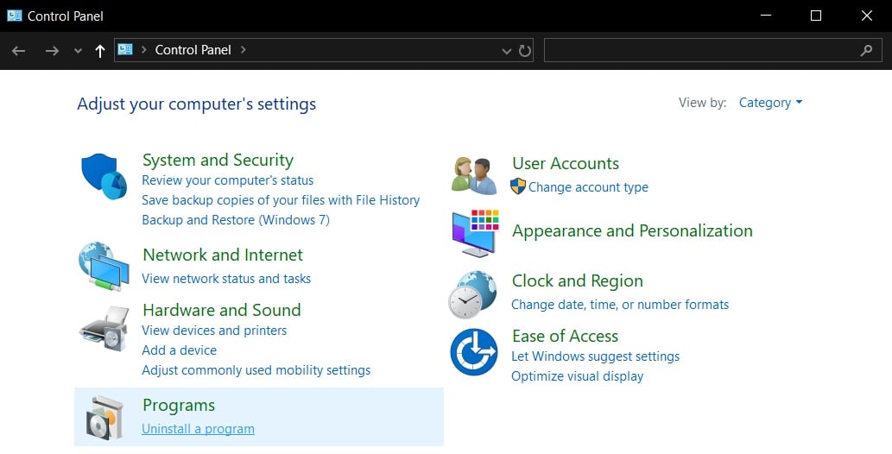Open the address bar previous locations dropdown
The width and height of the screenshot is (892, 454).
coord(506,51)
